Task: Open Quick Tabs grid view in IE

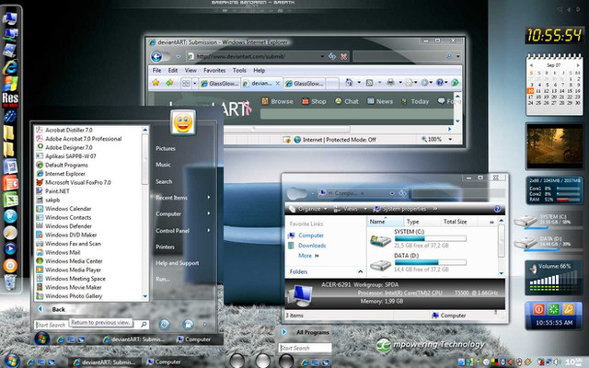Action: [x=186, y=84]
